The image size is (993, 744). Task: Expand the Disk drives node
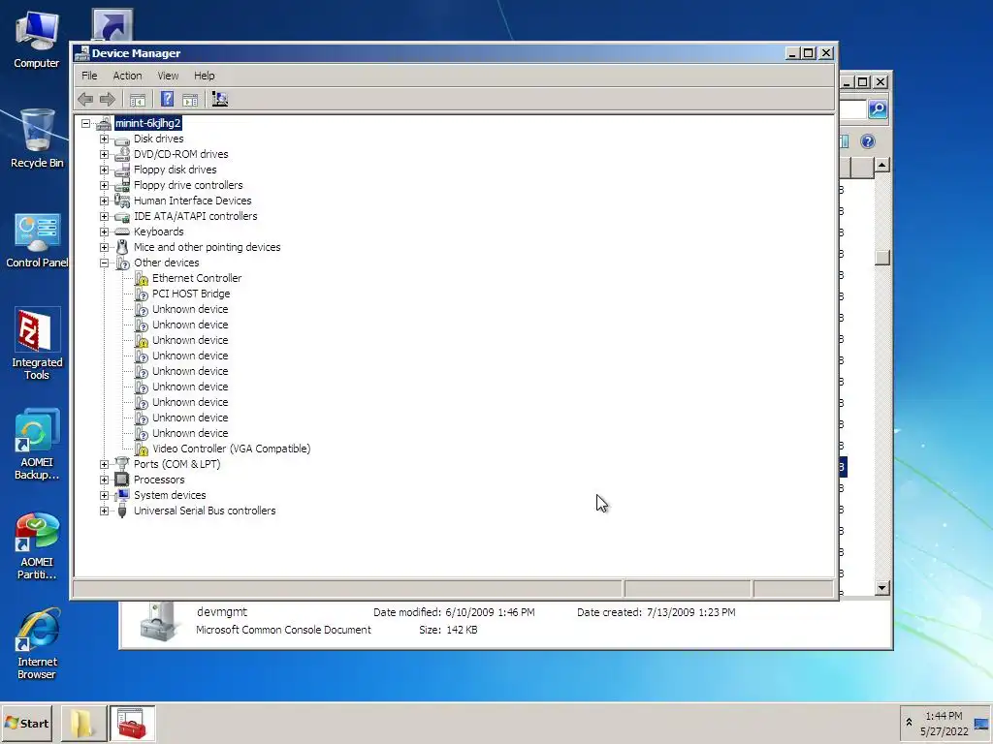coord(104,139)
